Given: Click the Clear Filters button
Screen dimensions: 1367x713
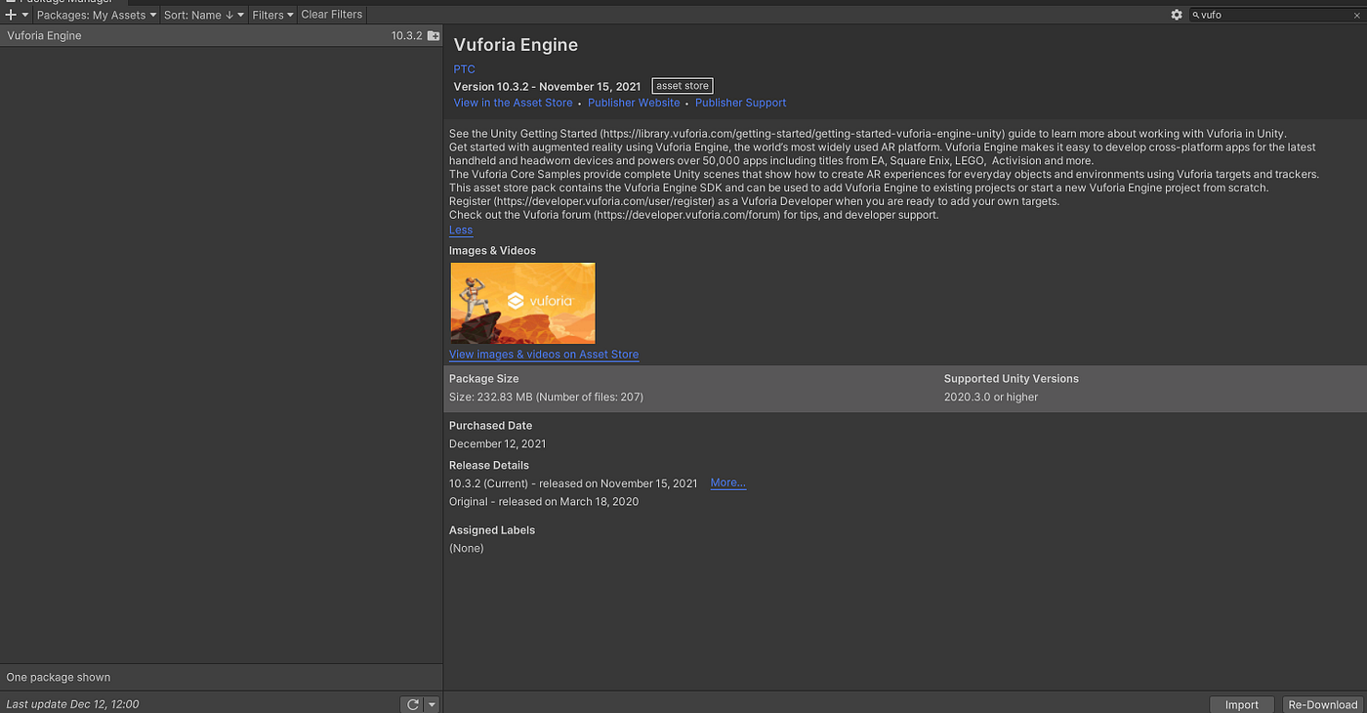Looking at the screenshot, I should (x=332, y=15).
